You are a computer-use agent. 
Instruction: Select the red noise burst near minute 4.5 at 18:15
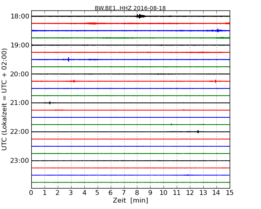coord(92,23)
